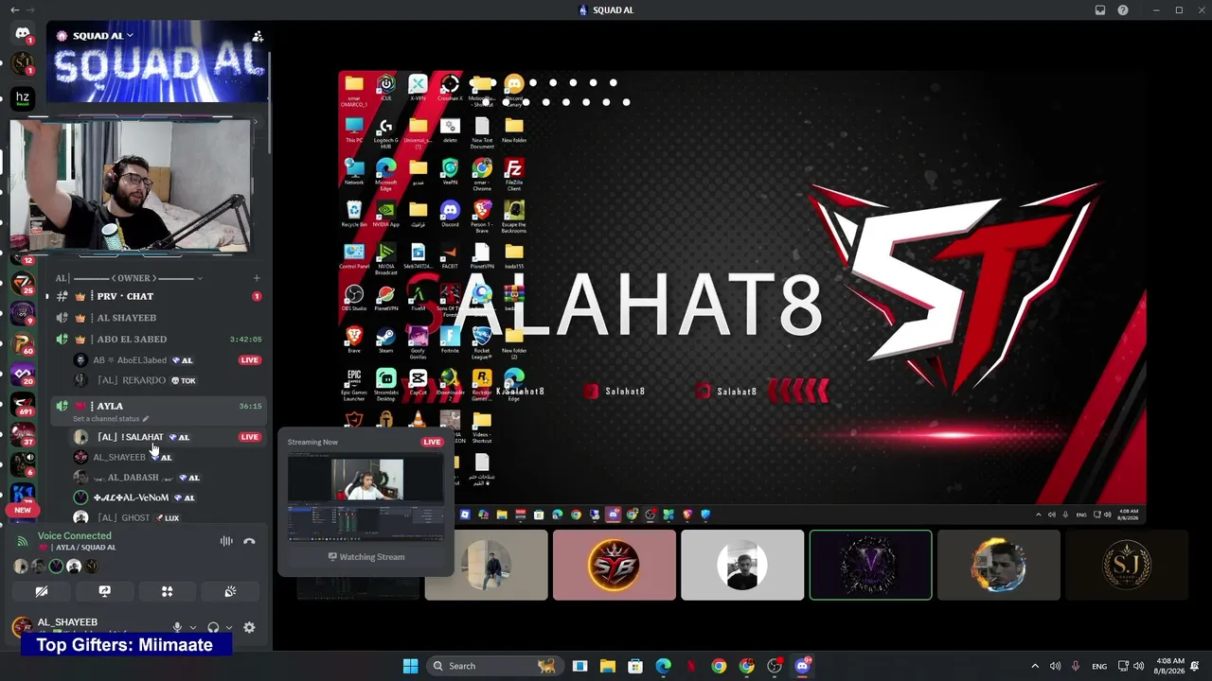Open the notification bell in tray
The width and height of the screenshot is (1212, 681).
click(1196, 666)
